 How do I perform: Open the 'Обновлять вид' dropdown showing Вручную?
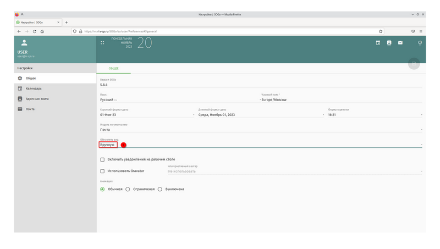coord(258,144)
